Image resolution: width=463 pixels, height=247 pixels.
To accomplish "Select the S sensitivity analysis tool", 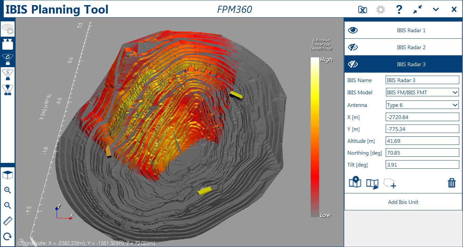I will coord(7,74).
